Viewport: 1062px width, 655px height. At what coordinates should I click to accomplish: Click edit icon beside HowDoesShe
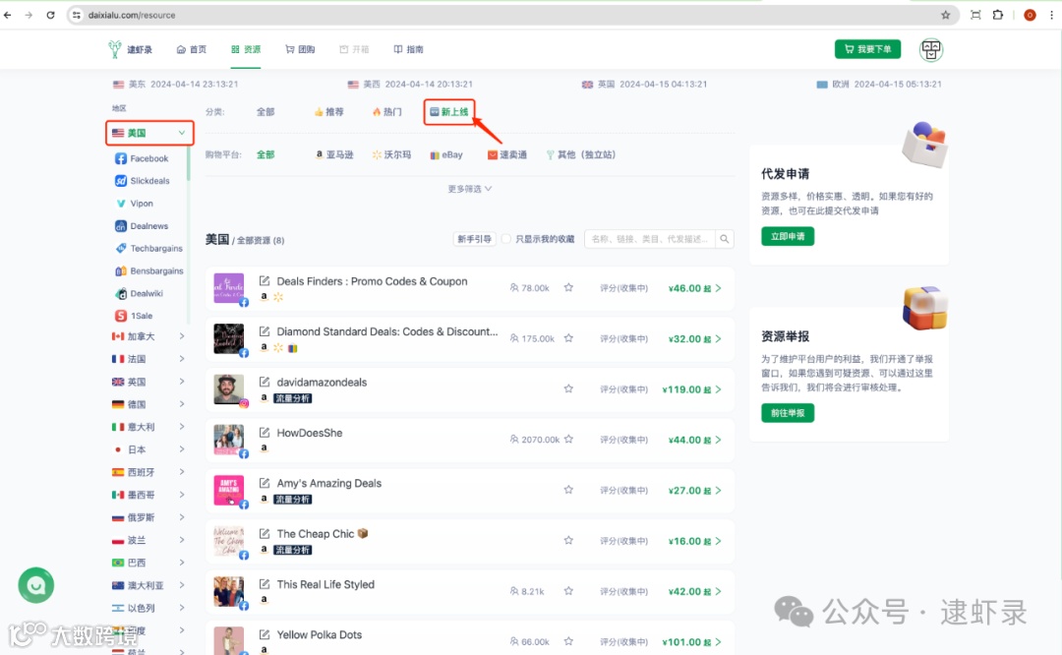pos(265,433)
